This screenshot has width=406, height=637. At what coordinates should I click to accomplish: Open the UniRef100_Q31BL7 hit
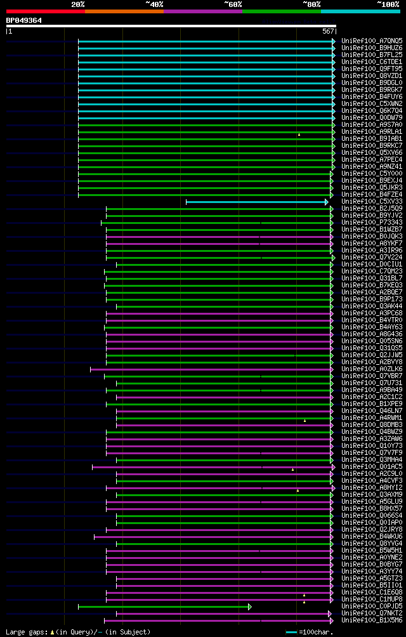372,279
